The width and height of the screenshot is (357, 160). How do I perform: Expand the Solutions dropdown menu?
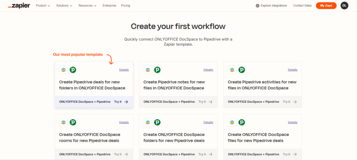point(64,6)
